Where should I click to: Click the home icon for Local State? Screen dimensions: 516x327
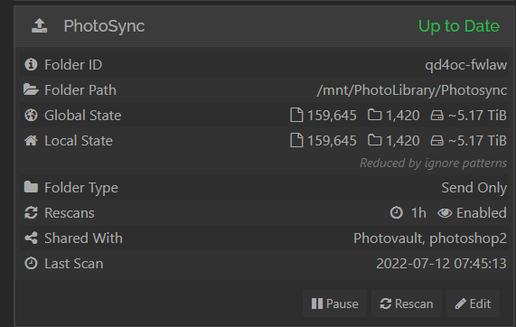click(31, 141)
